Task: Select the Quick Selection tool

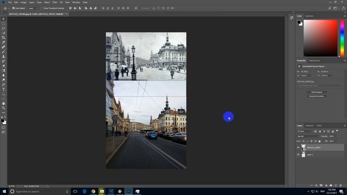Action: tap(3, 32)
